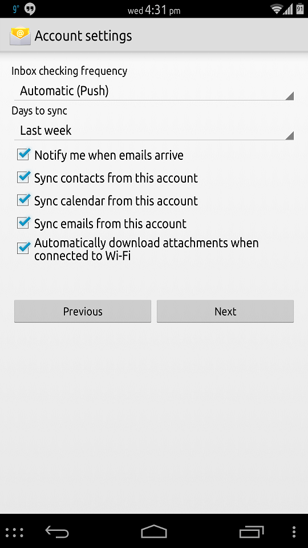The height and width of the screenshot is (548, 308).
Task: Go back with the Previous button
Action: 83,311
